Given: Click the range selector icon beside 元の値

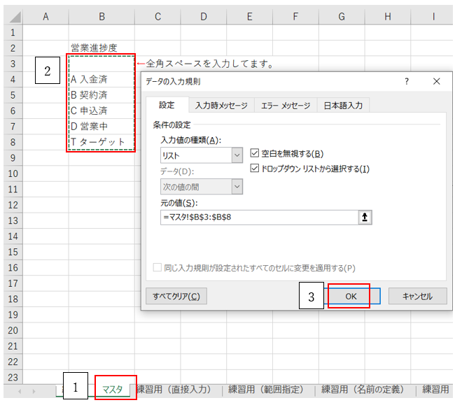Looking at the screenshot, I should [x=365, y=218].
